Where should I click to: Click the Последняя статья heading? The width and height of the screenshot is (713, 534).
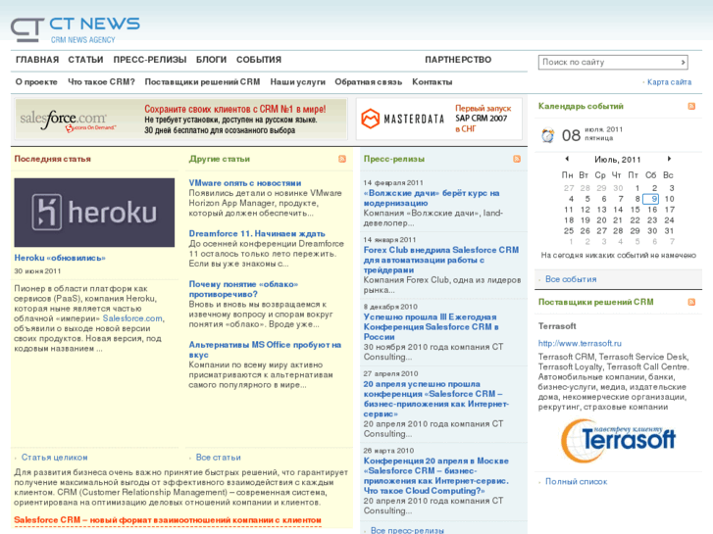pyautogui.click(x=52, y=159)
